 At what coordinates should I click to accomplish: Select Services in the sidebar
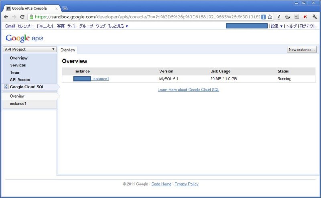click(18, 65)
